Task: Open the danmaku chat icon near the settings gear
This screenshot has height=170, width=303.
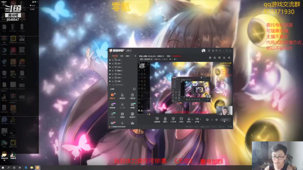Action: click(207, 120)
